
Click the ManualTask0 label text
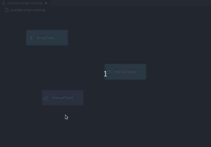(x=126, y=72)
